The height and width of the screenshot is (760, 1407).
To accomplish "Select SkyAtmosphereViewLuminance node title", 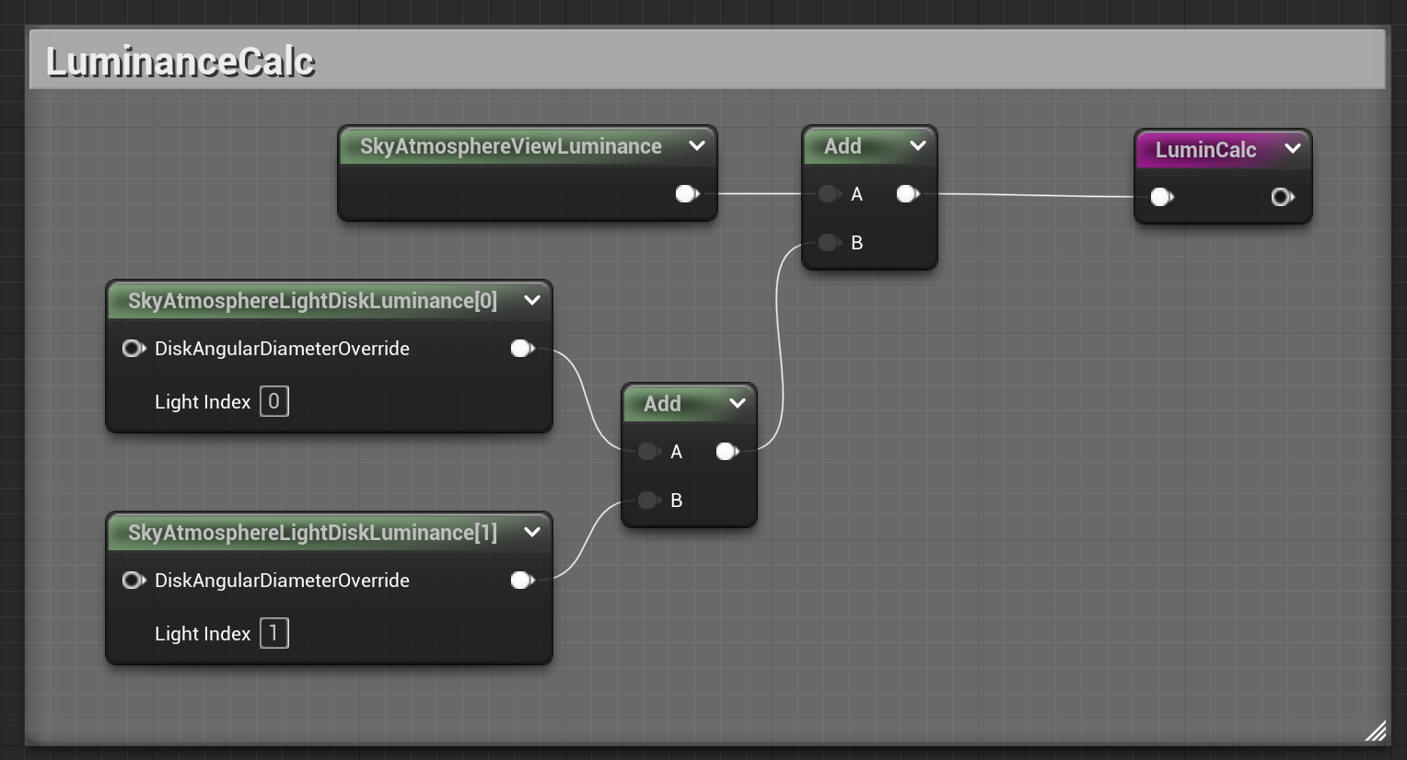I will (510, 146).
